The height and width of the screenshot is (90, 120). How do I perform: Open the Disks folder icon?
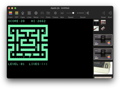[x=48, y=13]
